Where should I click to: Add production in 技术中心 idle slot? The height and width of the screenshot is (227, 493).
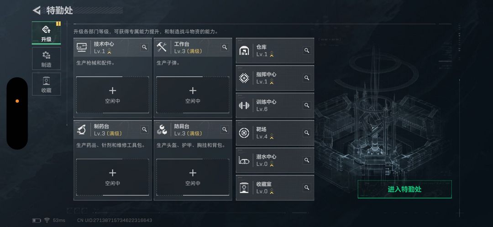(x=112, y=94)
